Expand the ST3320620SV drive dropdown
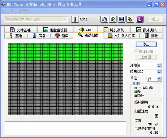Image resolution: width=167 pixels, height=138 pixels. [x=65, y=19]
